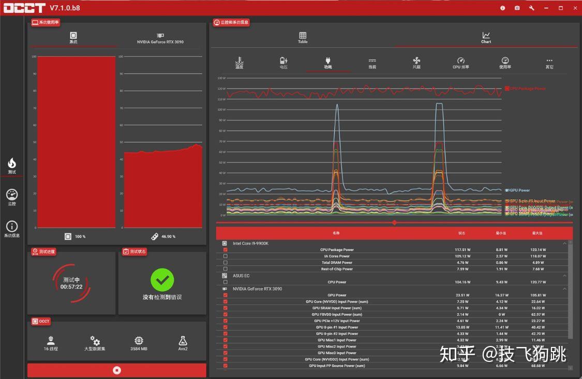
Task: Uncheck the CPU Package Power checkbox
Action: coord(225,250)
